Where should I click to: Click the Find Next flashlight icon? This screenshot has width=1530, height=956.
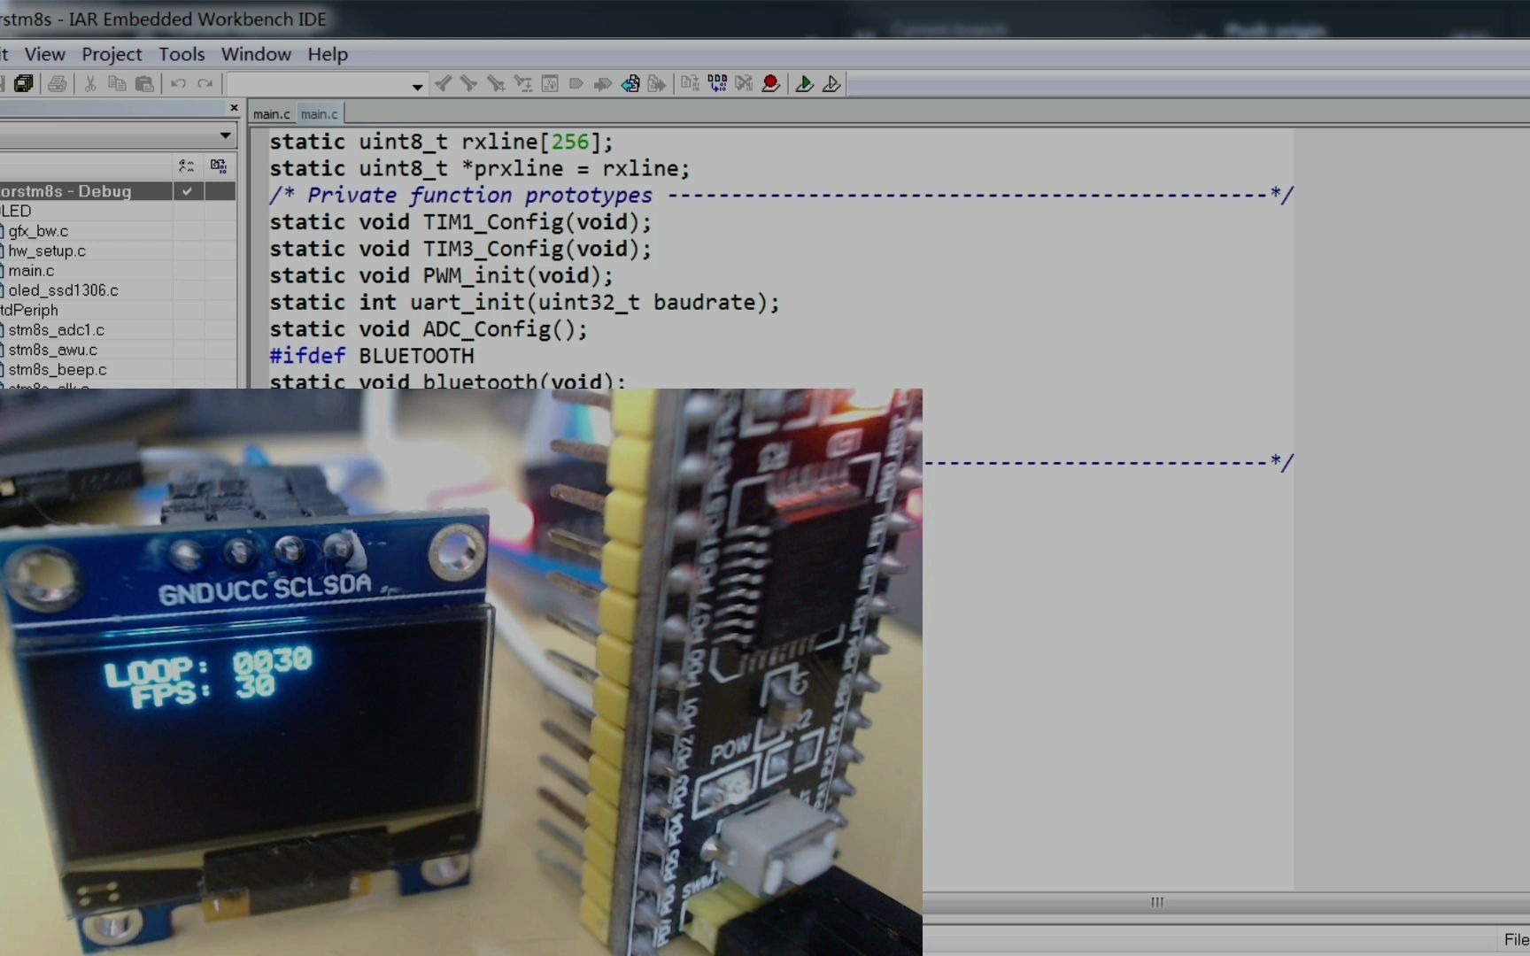pos(469,83)
